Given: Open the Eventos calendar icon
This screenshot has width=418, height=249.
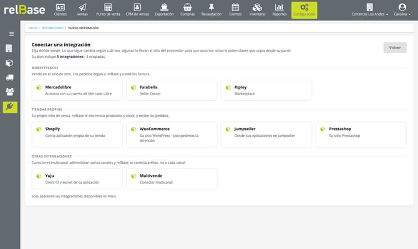Looking at the screenshot, I should 235,7.
